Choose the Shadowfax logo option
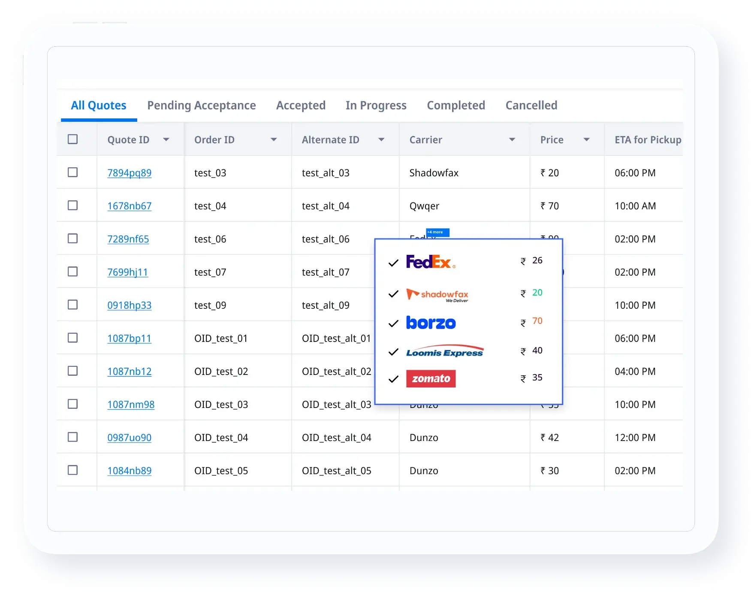This screenshot has height=592, width=754. click(437, 295)
